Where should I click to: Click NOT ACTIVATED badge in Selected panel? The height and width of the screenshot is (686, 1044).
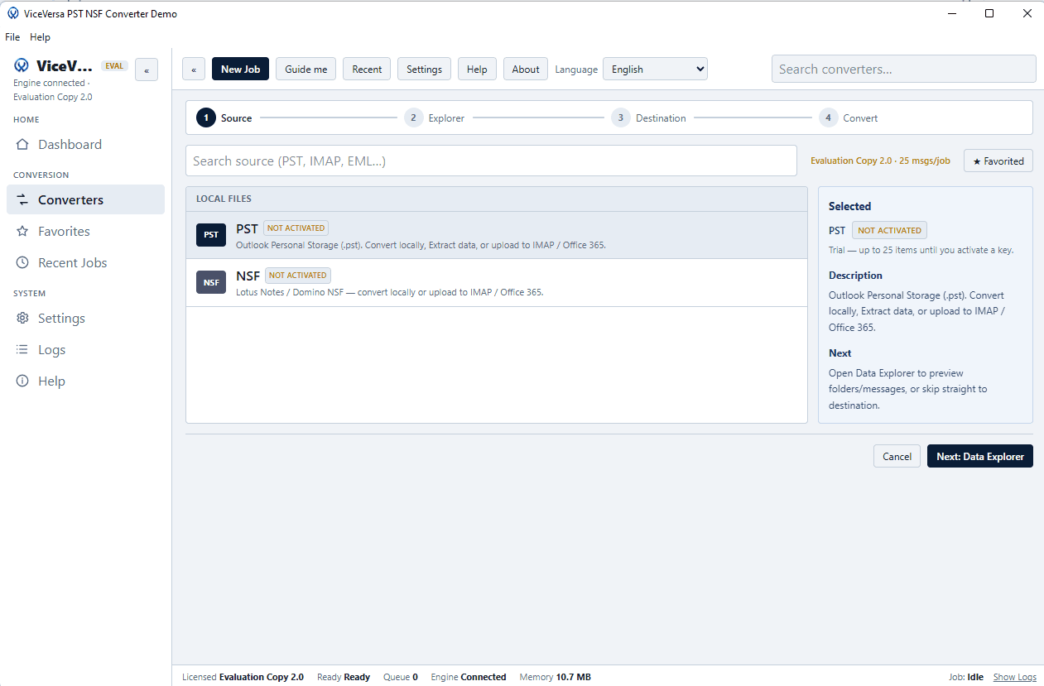[x=889, y=230]
